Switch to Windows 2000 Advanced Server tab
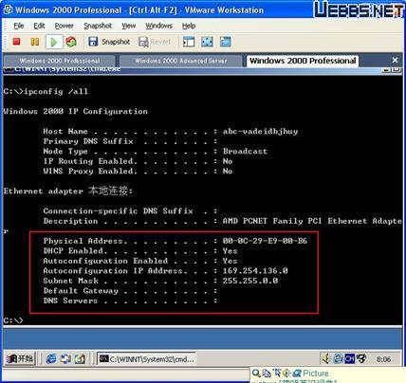406x383 pixels. (x=181, y=61)
